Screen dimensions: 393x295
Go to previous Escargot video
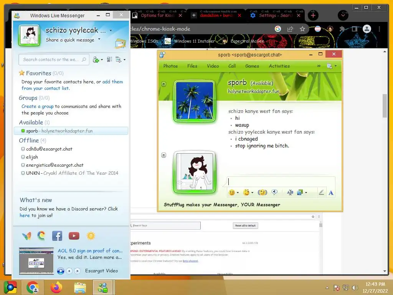(x=69, y=271)
